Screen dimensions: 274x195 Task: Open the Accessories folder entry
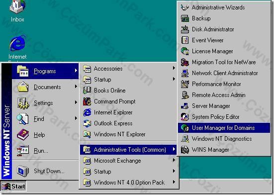click(x=128, y=69)
